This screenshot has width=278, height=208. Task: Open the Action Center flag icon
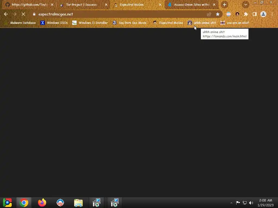238,203
